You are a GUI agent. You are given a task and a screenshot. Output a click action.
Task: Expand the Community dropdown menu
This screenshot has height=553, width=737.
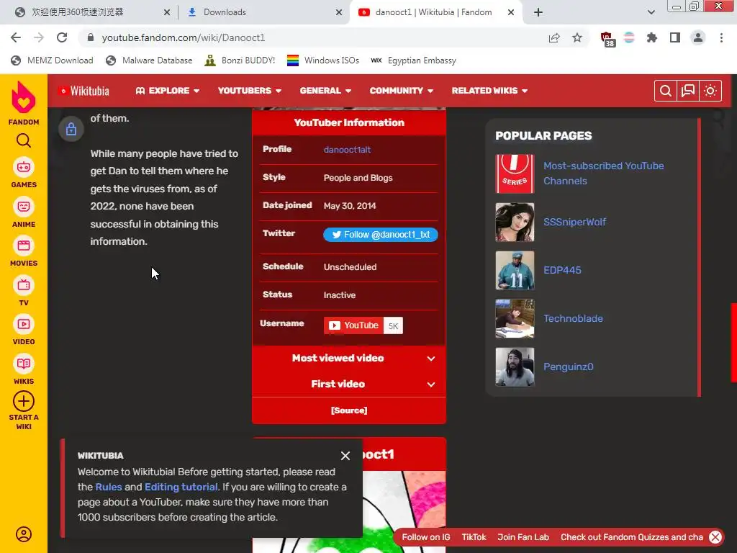(x=402, y=91)
